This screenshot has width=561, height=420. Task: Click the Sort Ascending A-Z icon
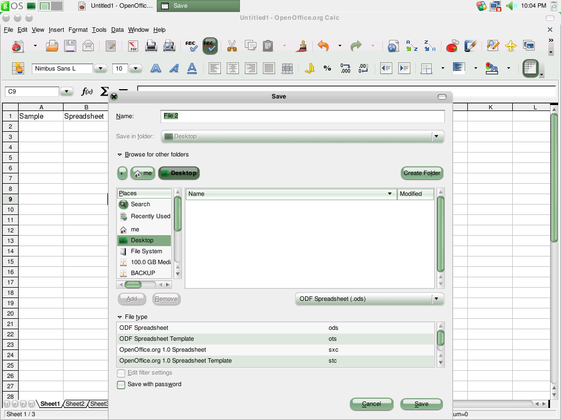(411, 46)
